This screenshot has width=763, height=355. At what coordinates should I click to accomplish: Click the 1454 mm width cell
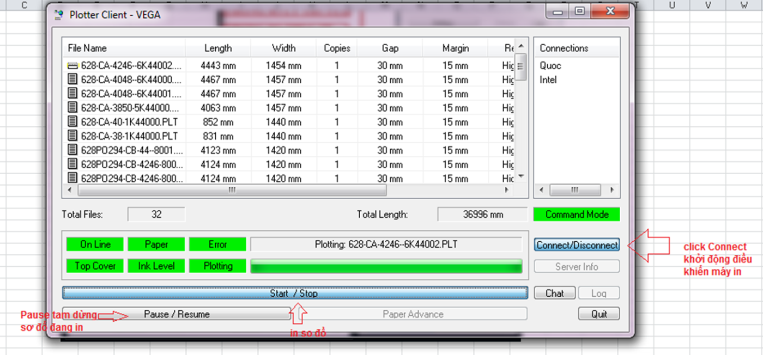point(283,65)
